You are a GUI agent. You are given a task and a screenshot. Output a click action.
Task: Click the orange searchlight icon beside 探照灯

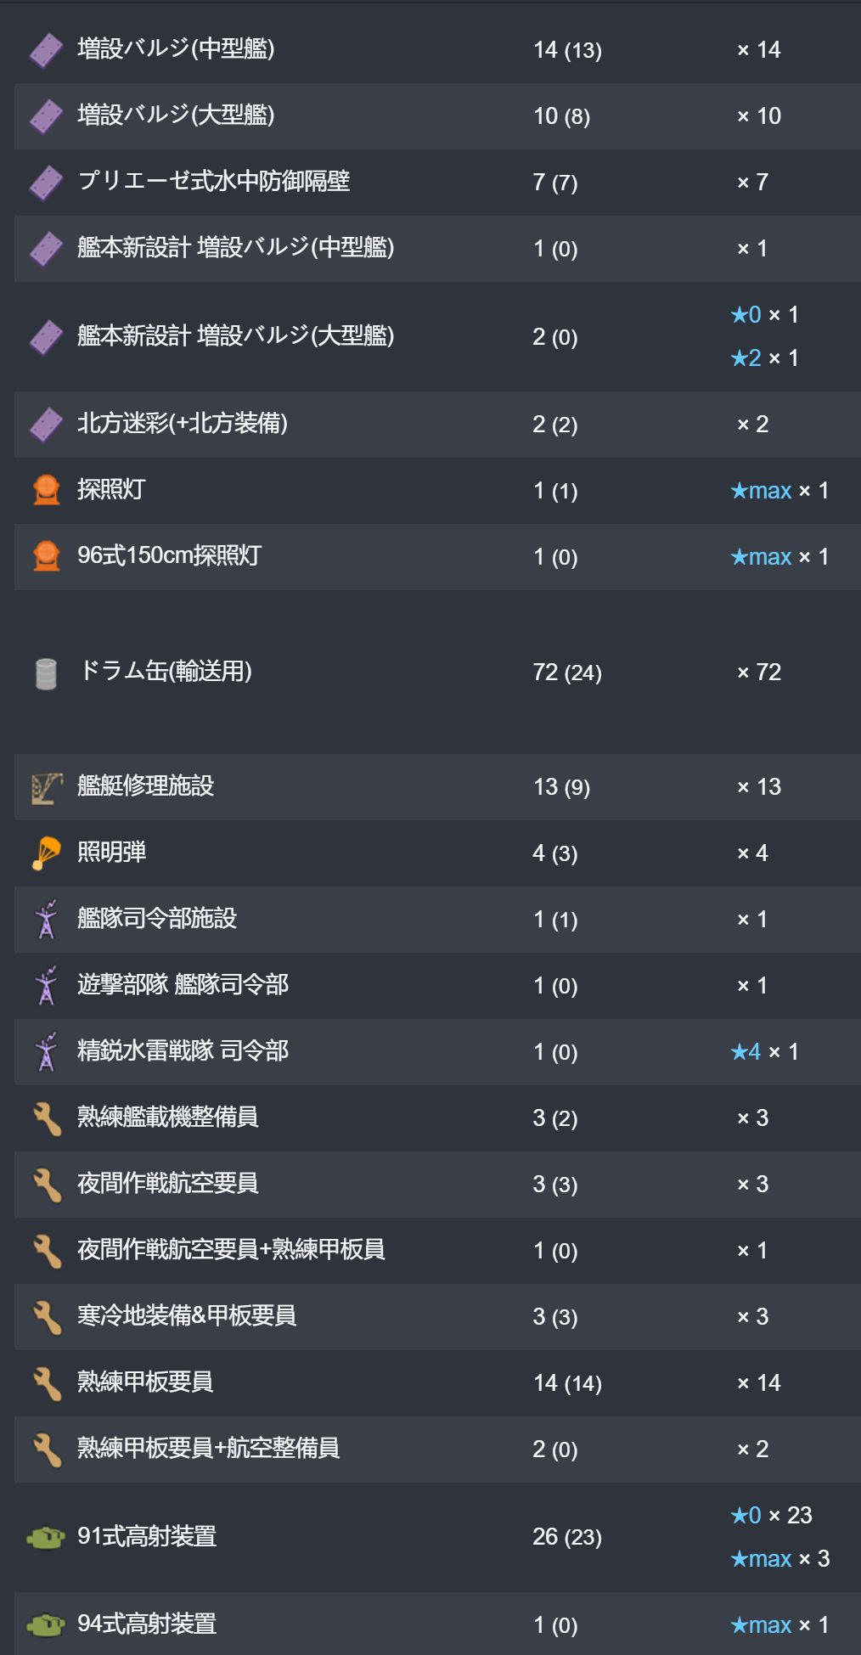46,490
